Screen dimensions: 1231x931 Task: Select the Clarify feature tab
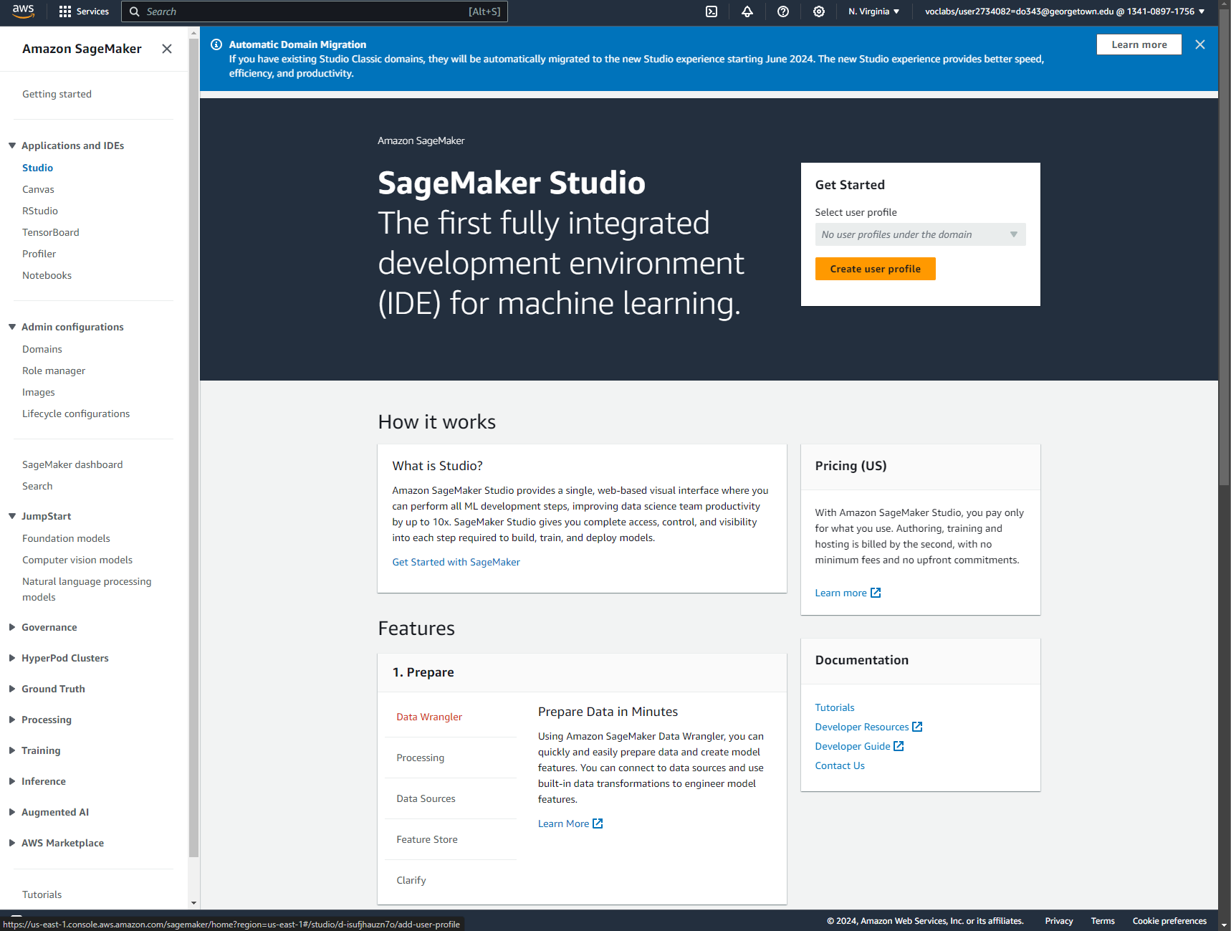tap(411, 880)
